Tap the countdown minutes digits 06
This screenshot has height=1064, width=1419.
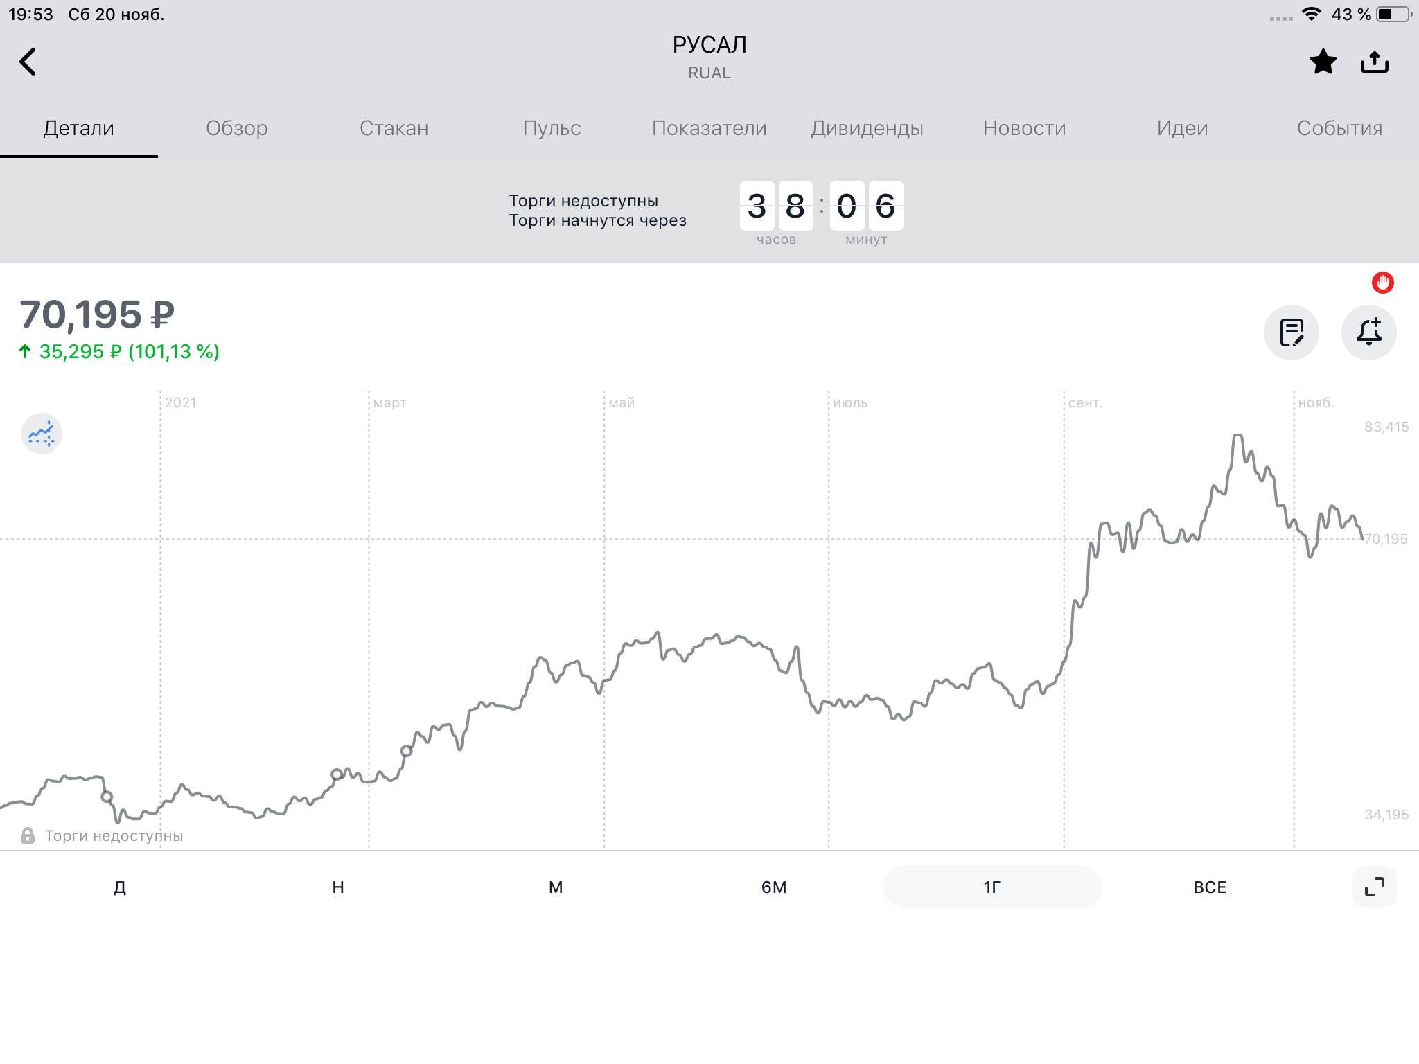[x=866, y=206]
